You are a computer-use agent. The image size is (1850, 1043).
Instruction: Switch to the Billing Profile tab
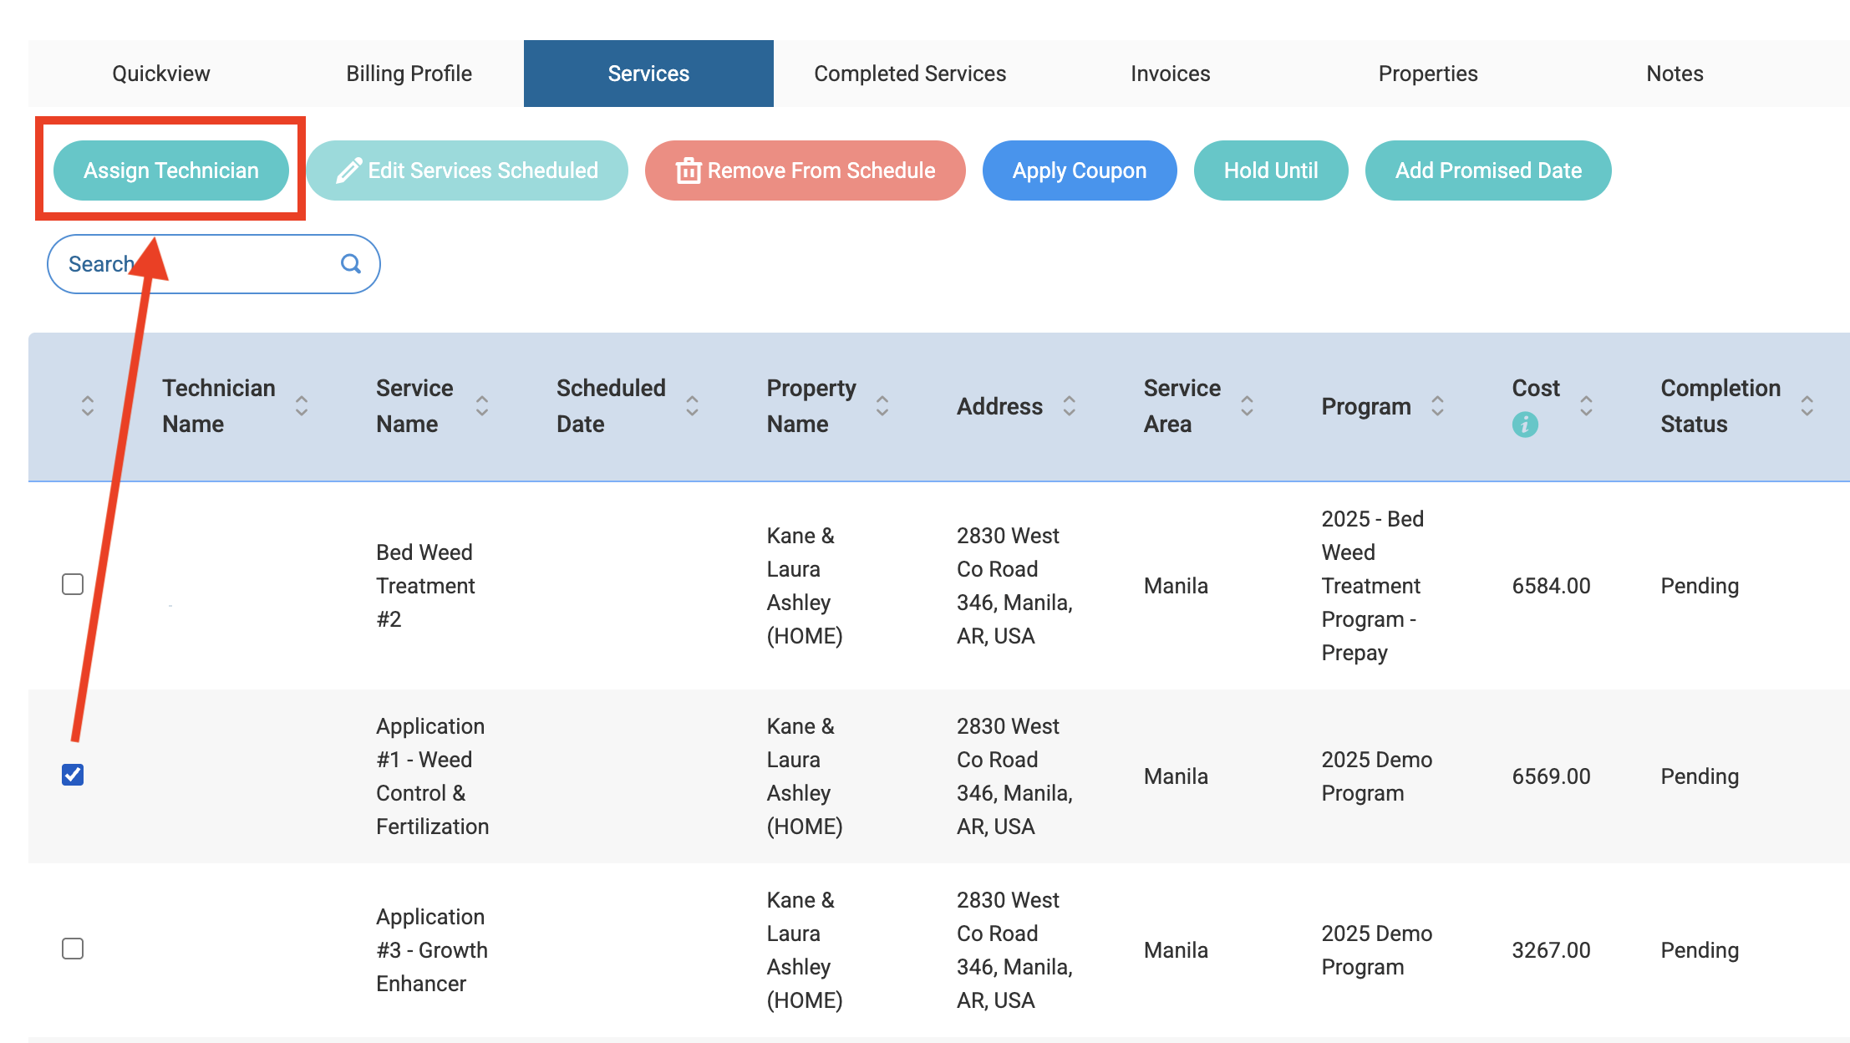[x=409, y=74]
